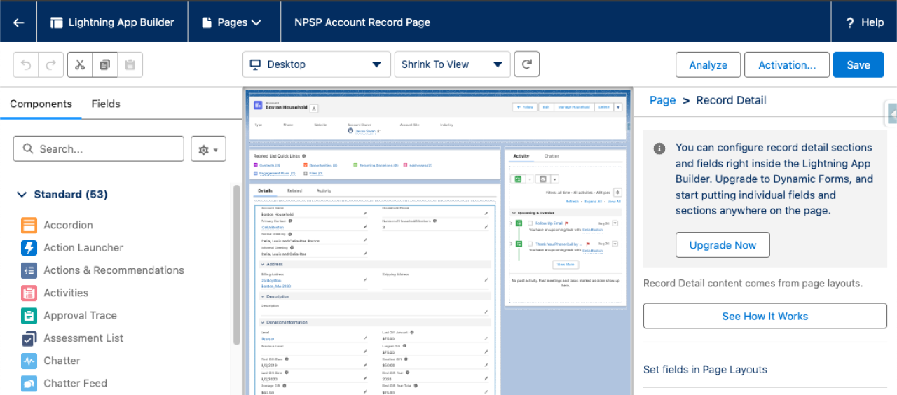Click the info icon in the Dynamic Forms notice

coord(659,148)
